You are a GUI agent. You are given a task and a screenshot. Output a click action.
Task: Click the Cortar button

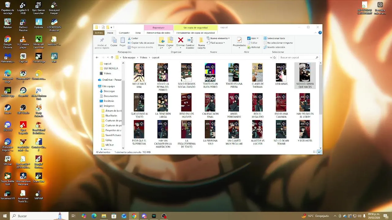pos(133,38)
